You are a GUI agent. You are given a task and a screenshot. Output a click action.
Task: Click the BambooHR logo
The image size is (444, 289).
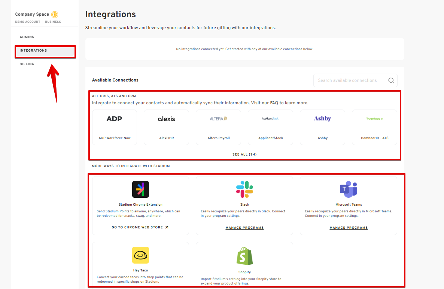375,119
